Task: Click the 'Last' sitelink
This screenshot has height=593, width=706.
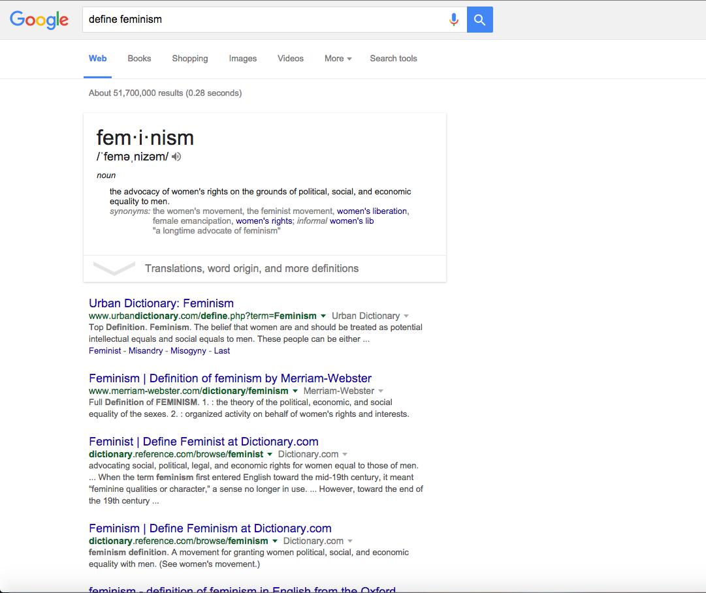Action: click(221, 351)
